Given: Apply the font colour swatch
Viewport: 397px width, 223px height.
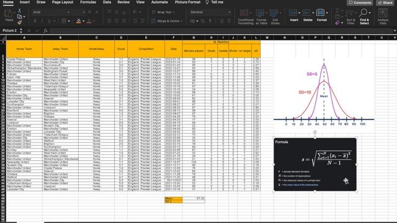Looking at the screenshot, I should coord(89,21).
